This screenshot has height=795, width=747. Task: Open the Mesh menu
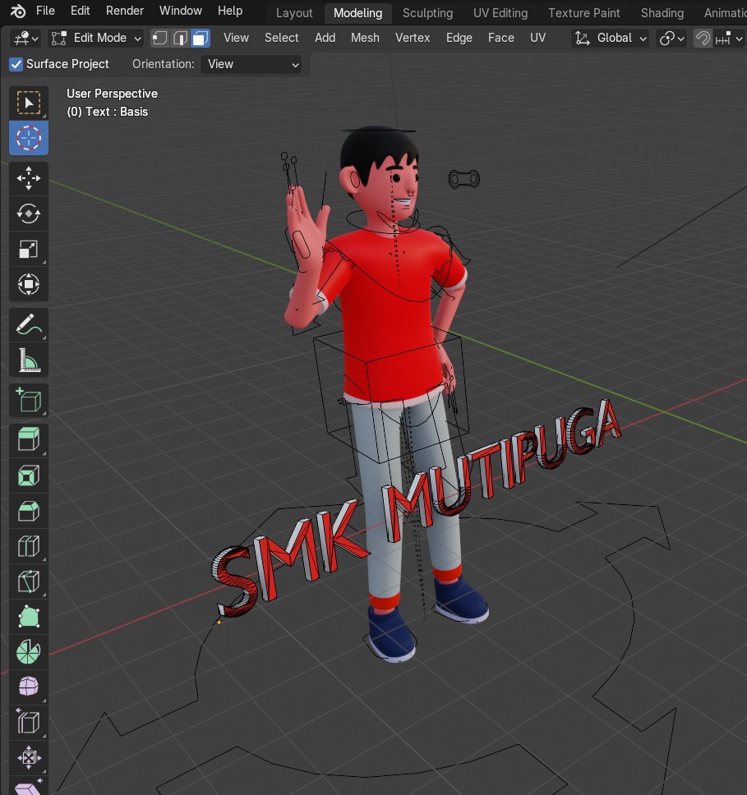coord(365,38)
